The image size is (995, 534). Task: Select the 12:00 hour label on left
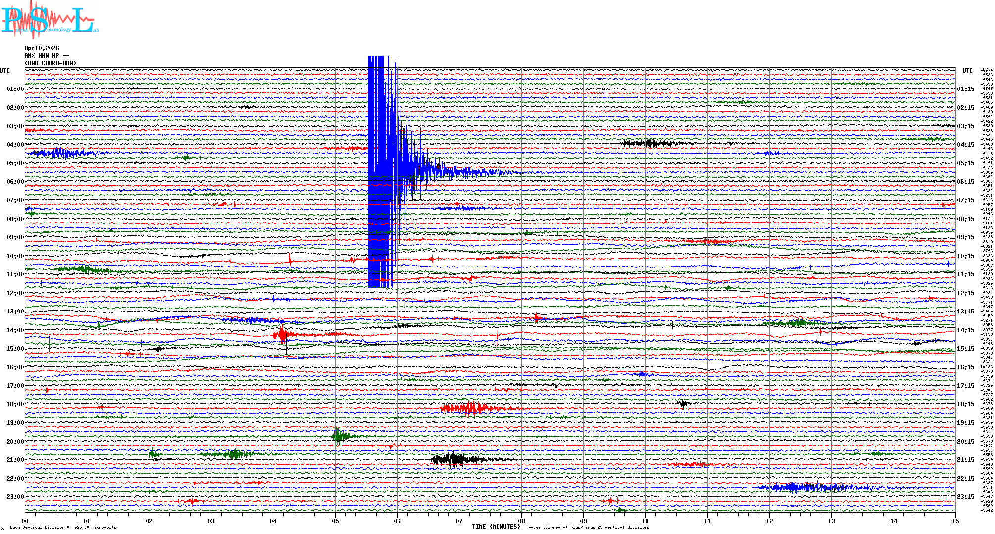(15, 293)
